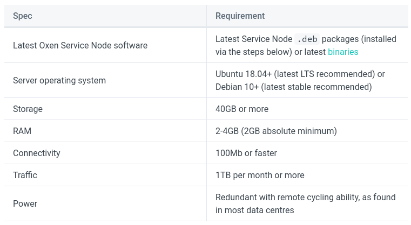This screenshot has height=225, width=411.
Task: Click the Requirement column header
Action: click(240, 16)
